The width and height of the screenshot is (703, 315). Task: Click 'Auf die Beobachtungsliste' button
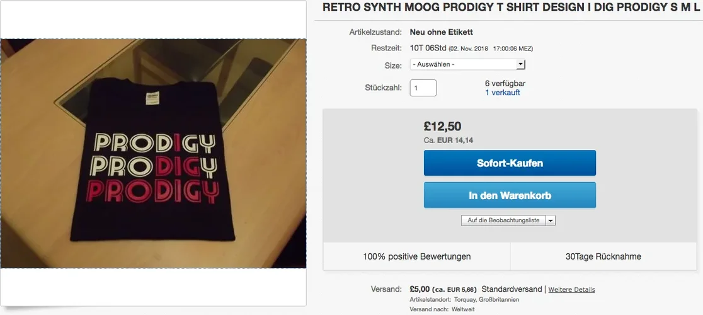503,220
